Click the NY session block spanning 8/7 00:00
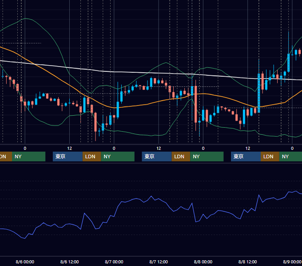Viewport: 302px width, 266px height. coord(118,156)
